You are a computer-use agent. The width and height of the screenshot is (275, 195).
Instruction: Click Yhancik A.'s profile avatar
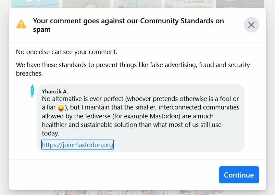tap(32, 91)
